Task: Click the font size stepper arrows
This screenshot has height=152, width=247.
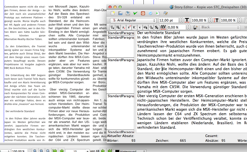Action: tap(181, 20)
